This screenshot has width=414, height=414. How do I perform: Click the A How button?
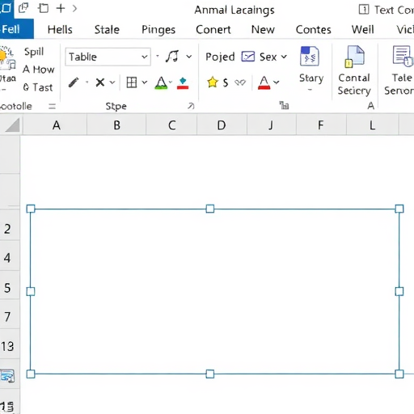(x=38, y=70)
